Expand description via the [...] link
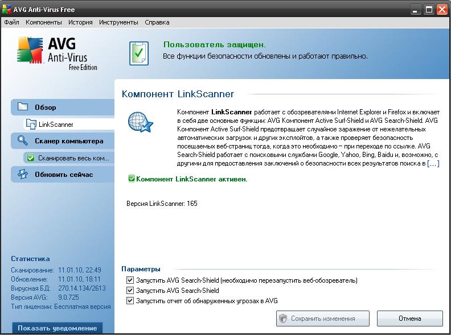The width and height of the screenshot is (451, 335). 433,163
